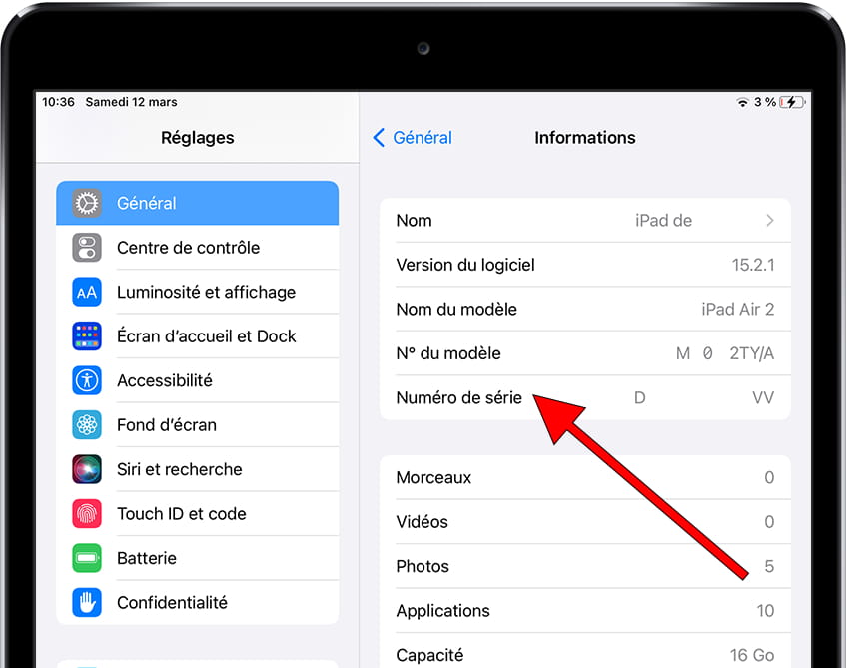Tap the Fond d'écran flower icon

coord(87,424)
